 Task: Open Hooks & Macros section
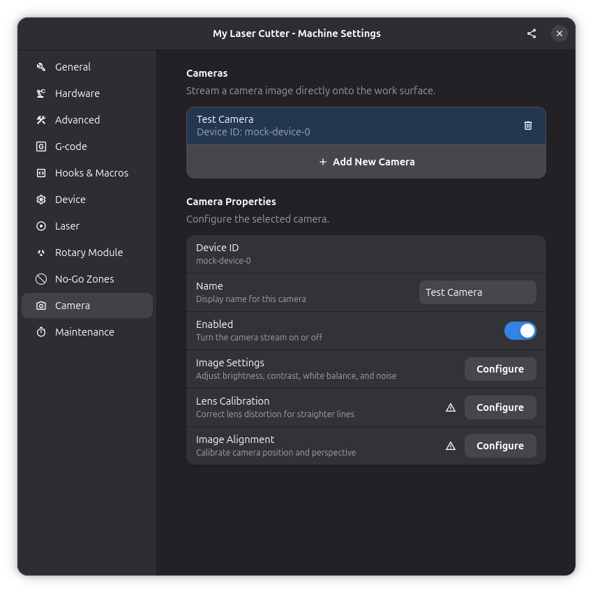pyautogui.click(x=87, y=173)
